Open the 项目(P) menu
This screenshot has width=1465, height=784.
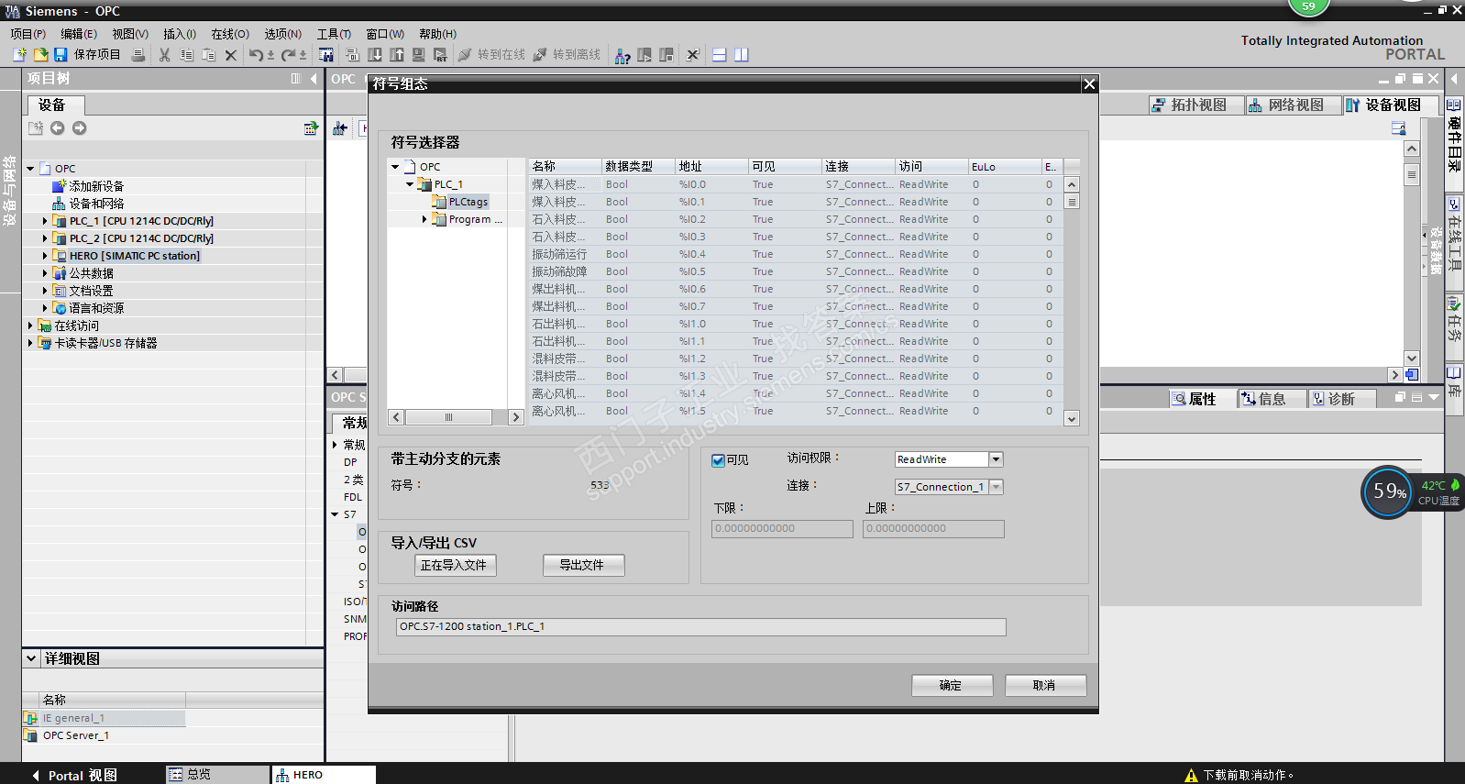coord(28,34)
